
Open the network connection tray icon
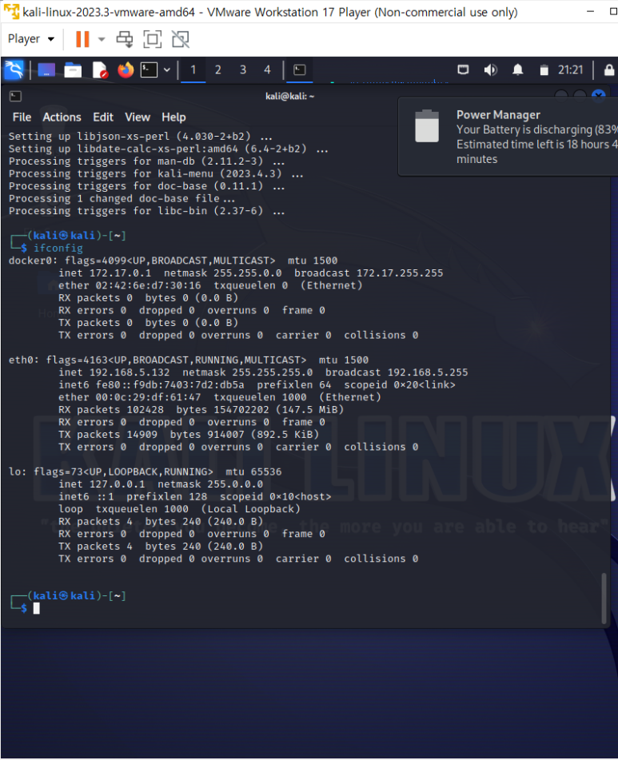[463, 70]
